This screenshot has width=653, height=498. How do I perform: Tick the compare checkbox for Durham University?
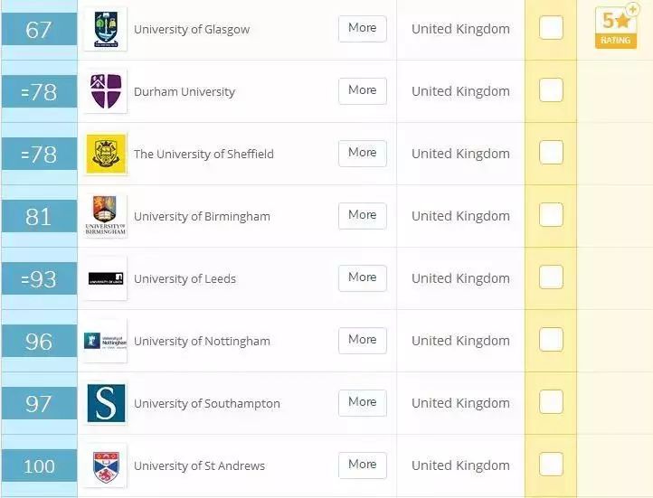(x=551, y=89)
